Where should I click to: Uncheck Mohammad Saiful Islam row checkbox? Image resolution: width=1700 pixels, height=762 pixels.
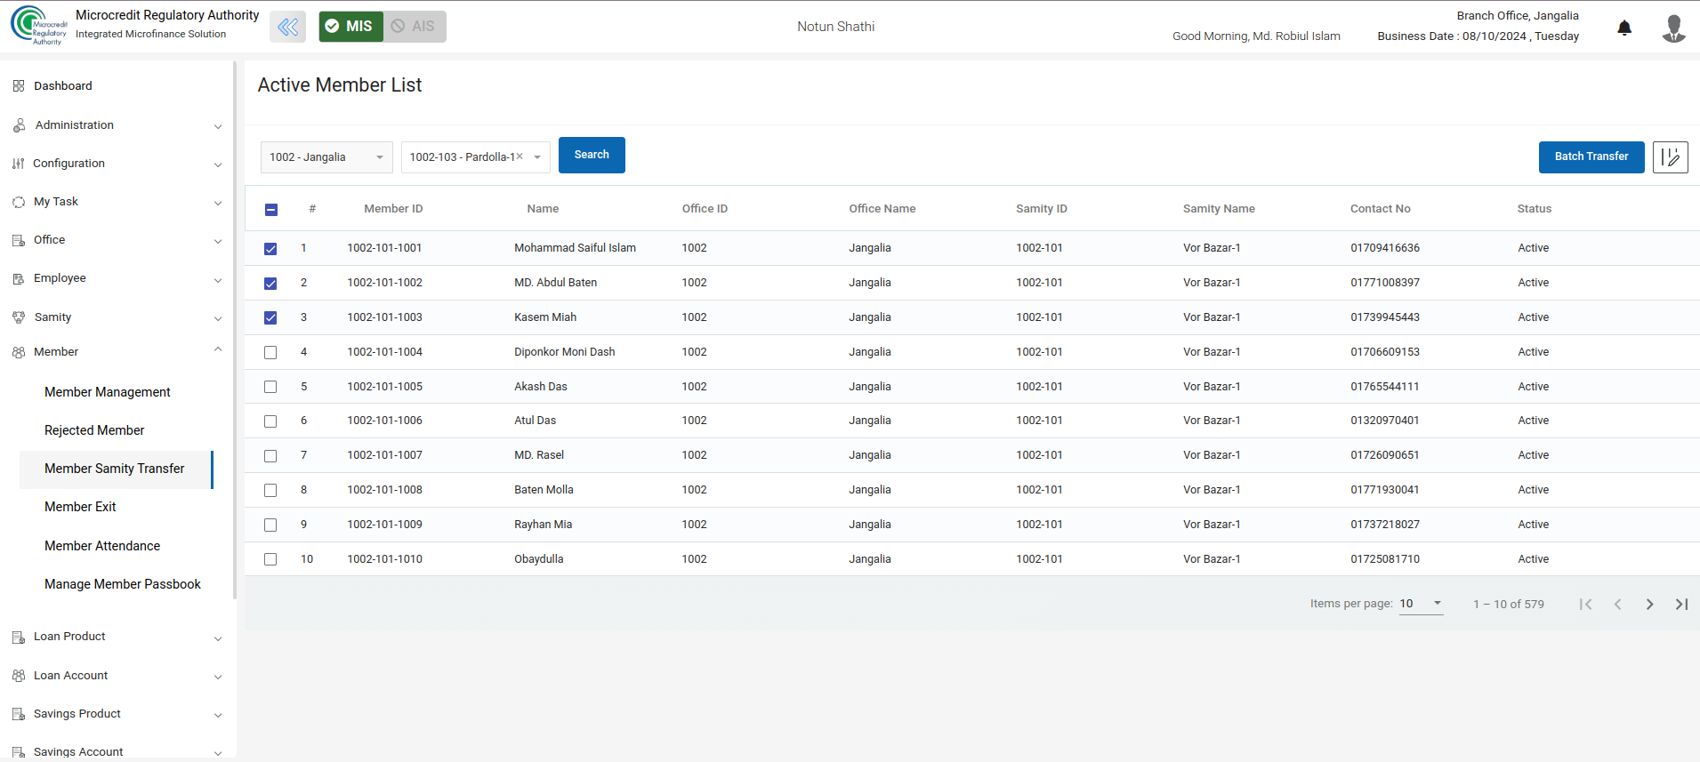270,249
